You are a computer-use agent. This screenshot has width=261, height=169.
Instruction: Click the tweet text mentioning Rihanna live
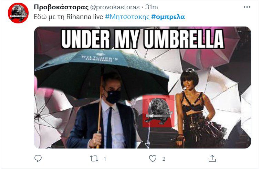[x=69, y=17]
